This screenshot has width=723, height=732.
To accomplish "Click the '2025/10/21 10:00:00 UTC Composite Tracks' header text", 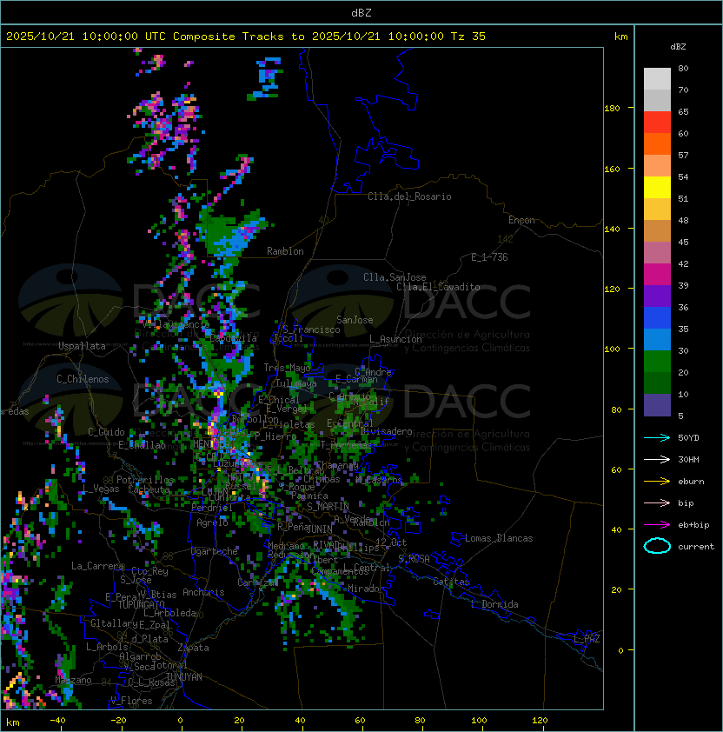I will pos(145,37).
